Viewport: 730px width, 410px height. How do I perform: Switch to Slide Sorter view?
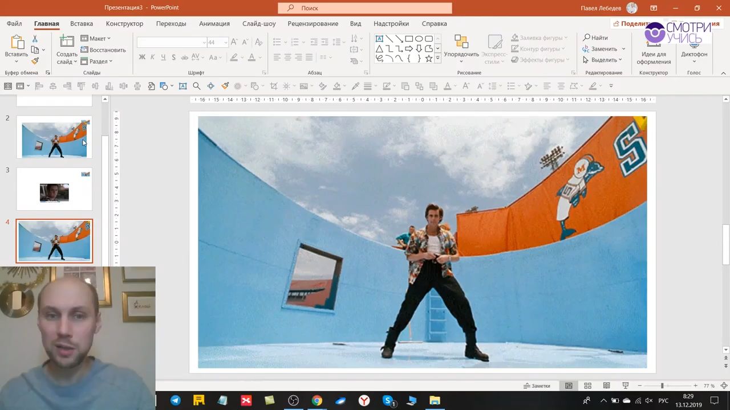(x=587, y=386)
